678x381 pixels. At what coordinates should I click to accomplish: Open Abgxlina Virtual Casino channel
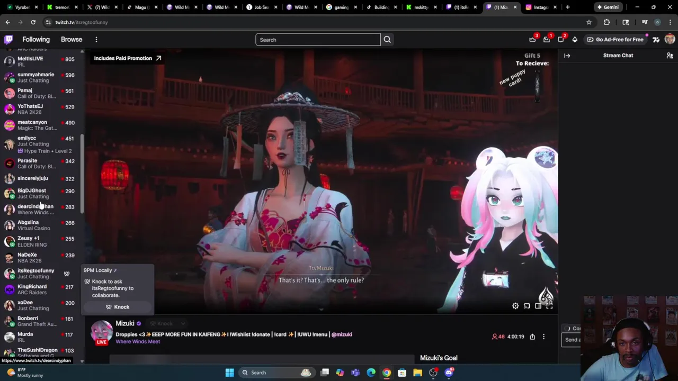click(41, 225)
